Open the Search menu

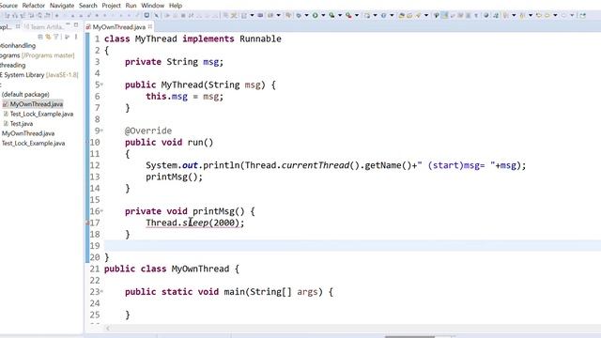click(x=87, y=6)
